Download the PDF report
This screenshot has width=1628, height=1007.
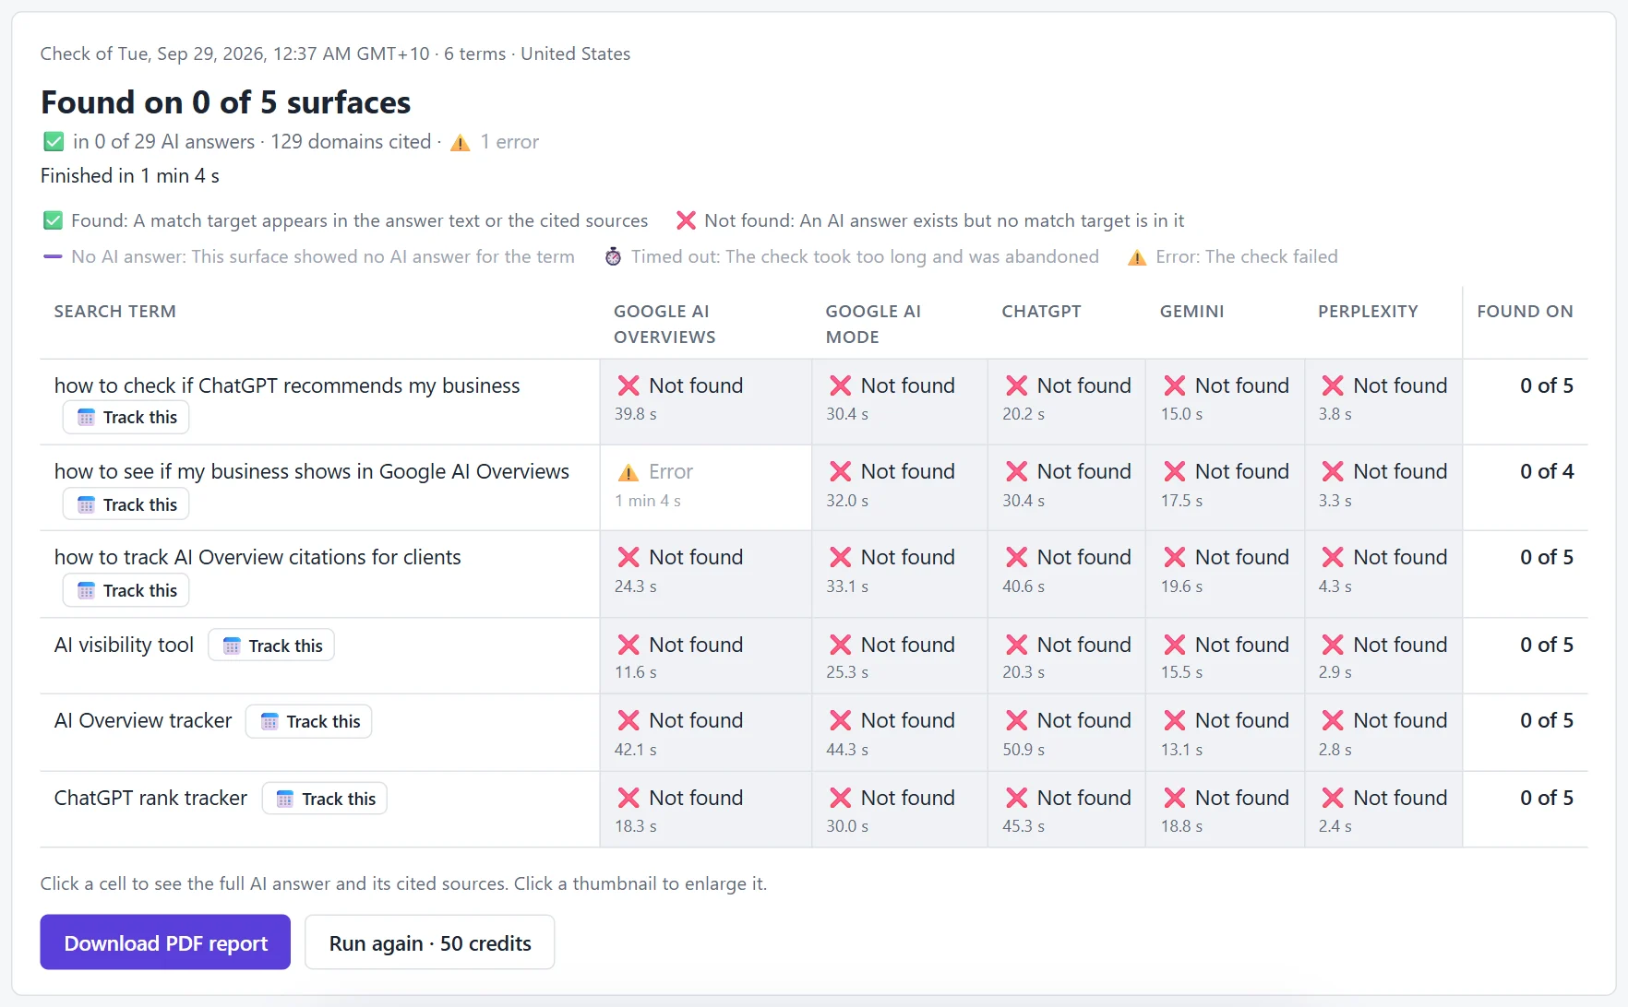tap(165, 942)
